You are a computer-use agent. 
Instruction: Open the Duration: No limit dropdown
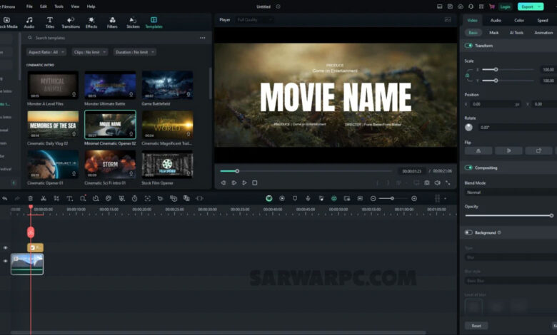(x=135, y=52)
